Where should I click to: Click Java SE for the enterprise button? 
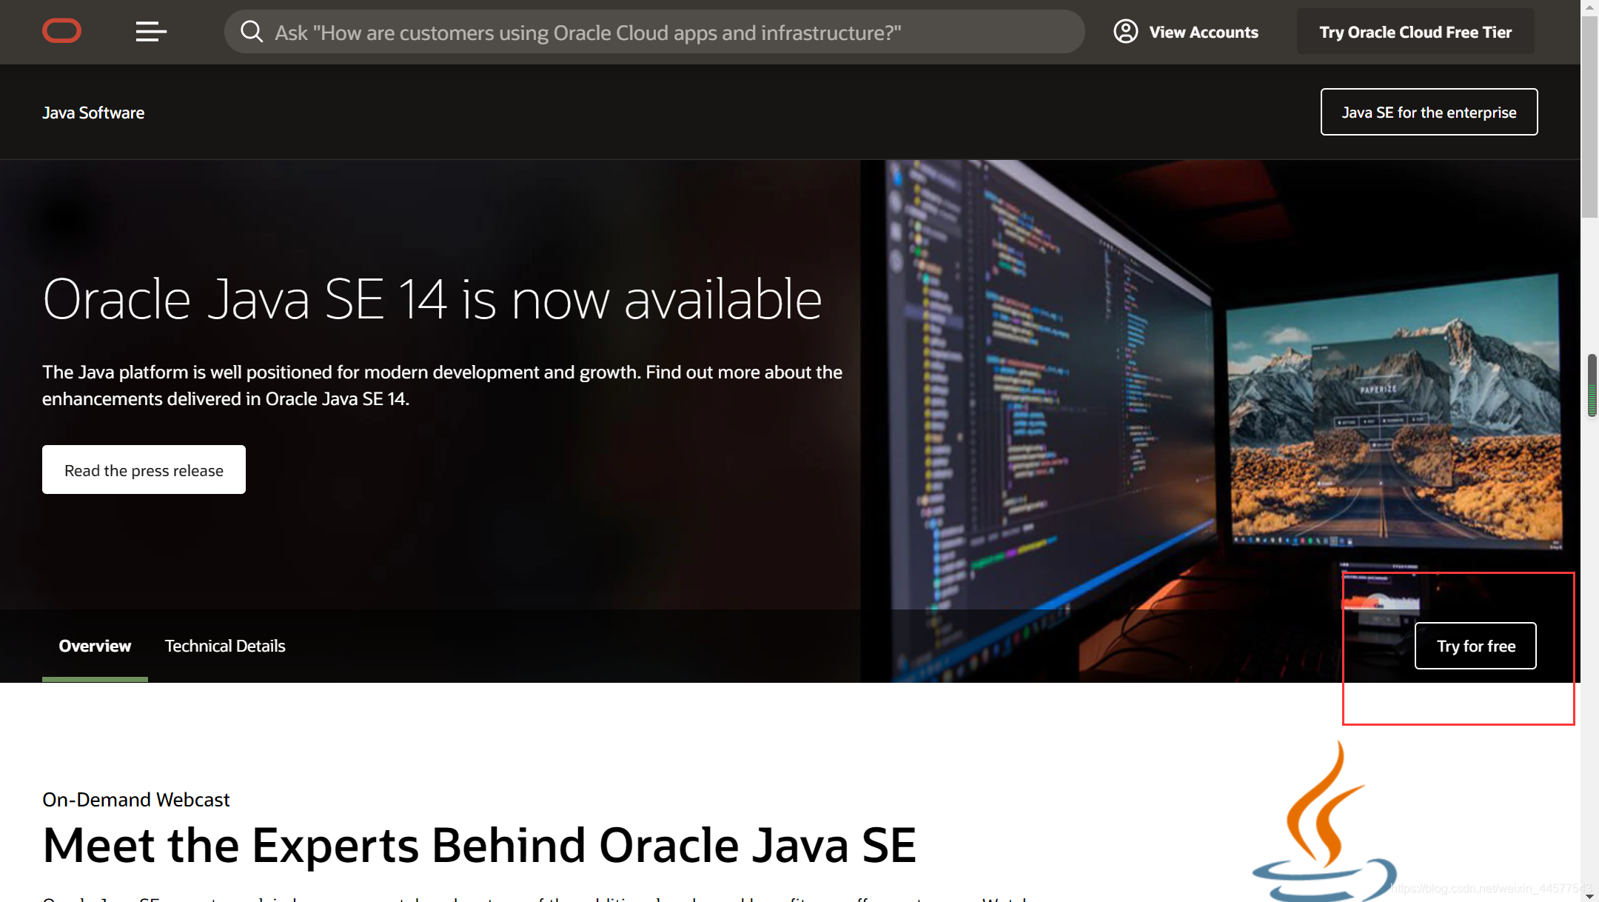pos(1428,113)
